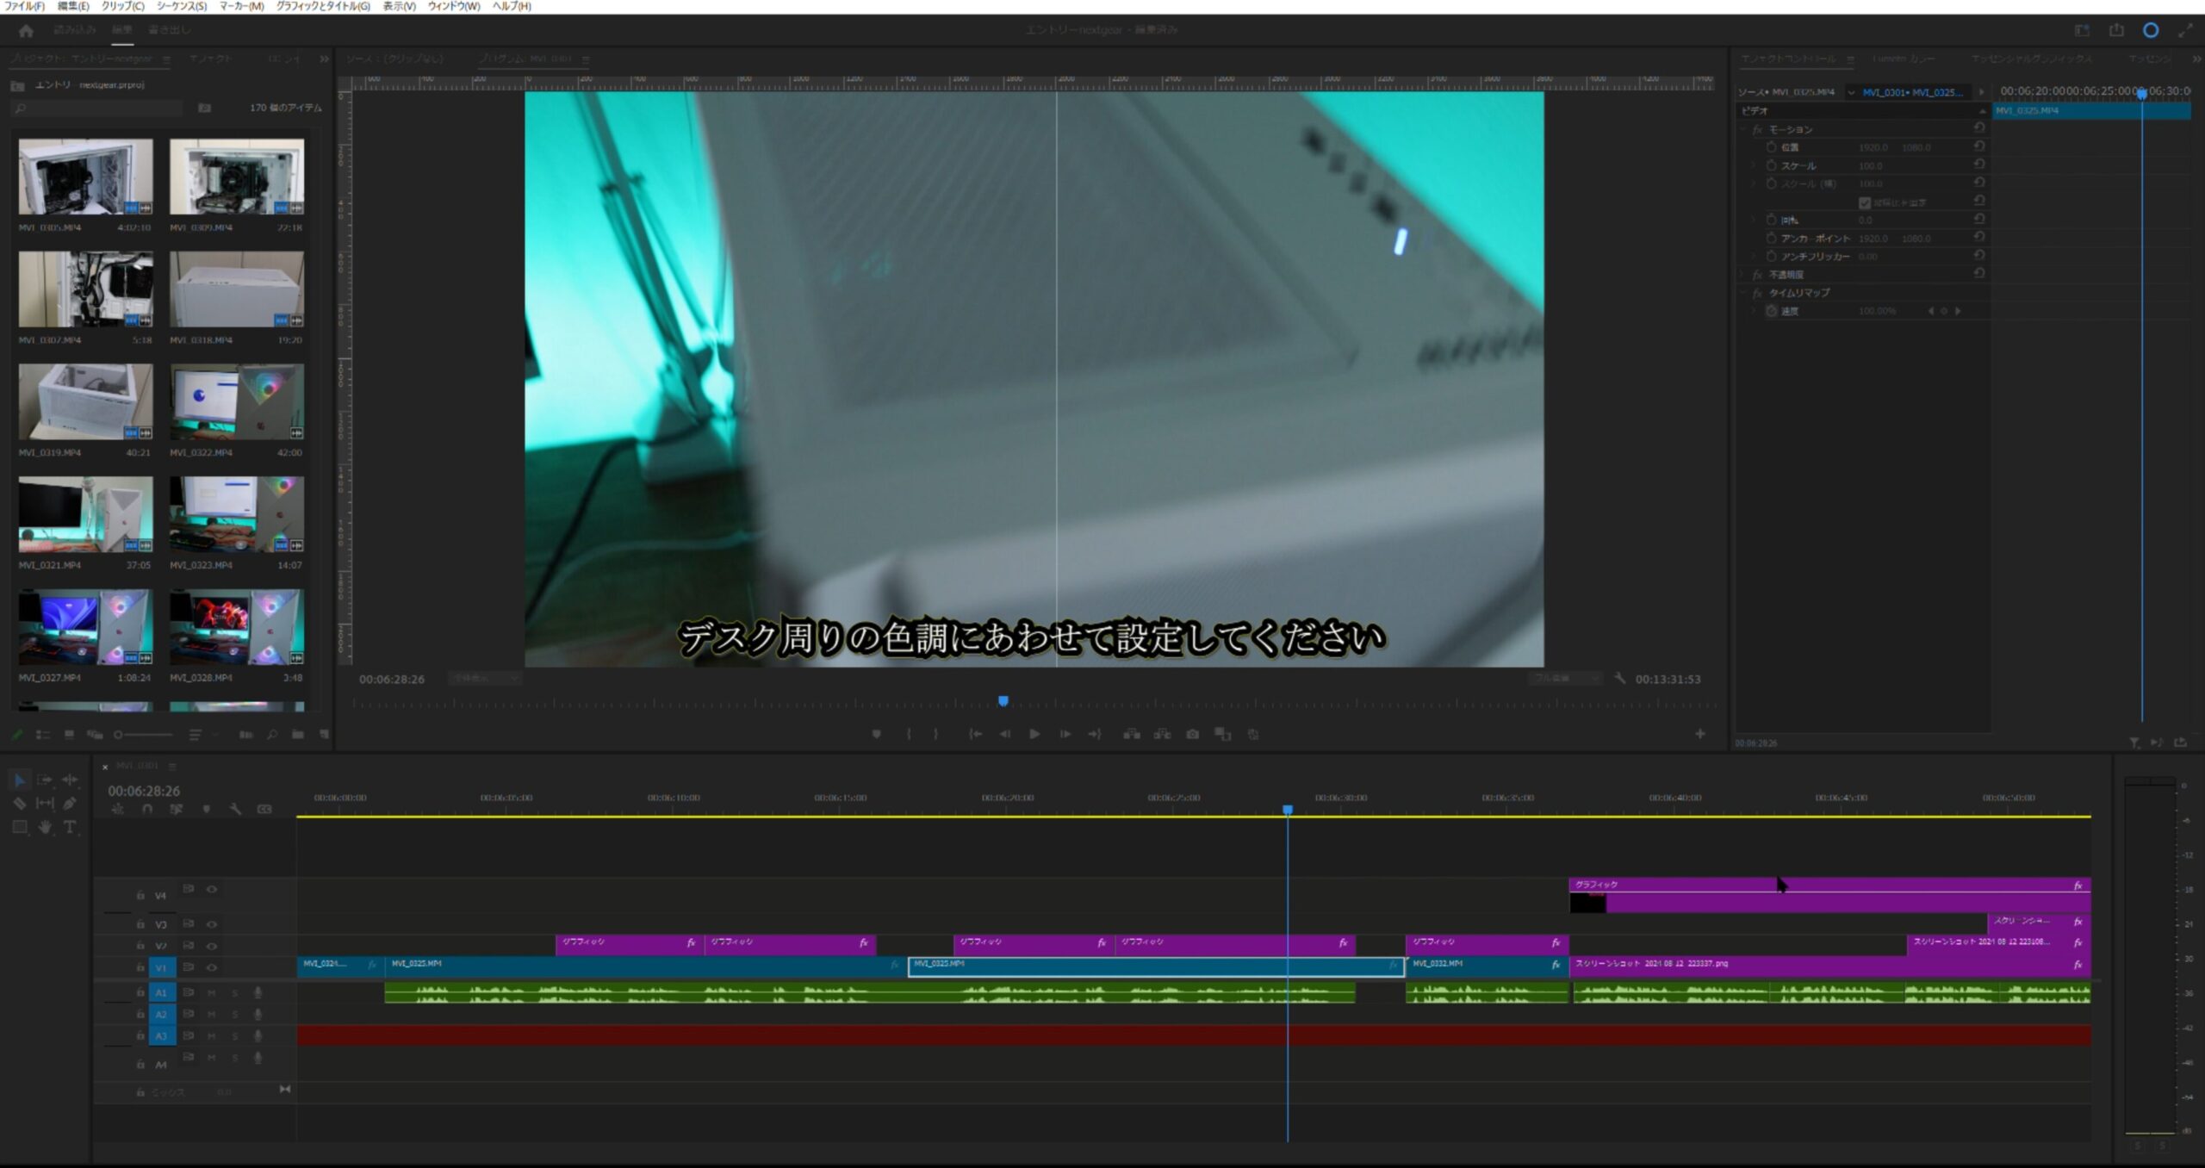Go to Home screen icon
This screenshot has height=1168, width=2205.
coord(26,30)
